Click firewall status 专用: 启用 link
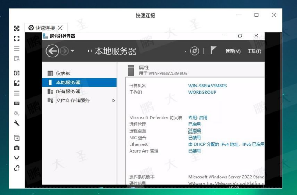297x195 pixels. pos(197,118)
